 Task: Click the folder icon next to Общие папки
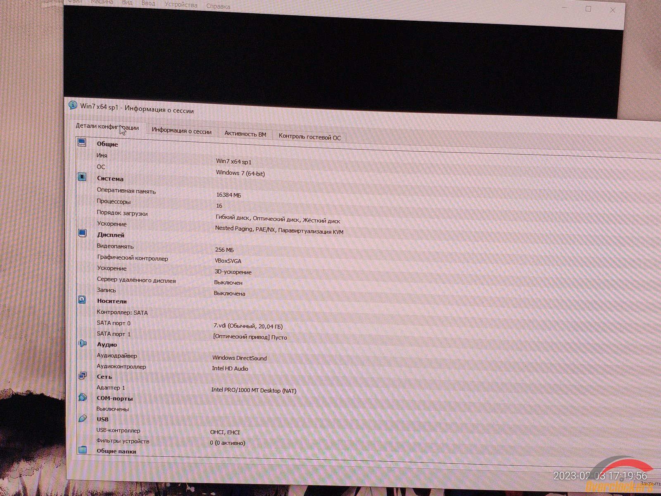coord(83,450)
